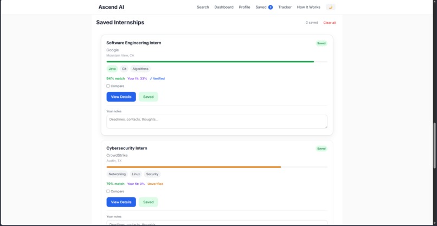Click the green 94% match progress bar

point(210,62)
